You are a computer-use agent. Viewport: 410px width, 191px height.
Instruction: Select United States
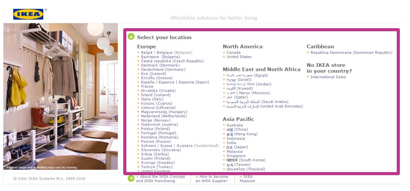point(239,56)
